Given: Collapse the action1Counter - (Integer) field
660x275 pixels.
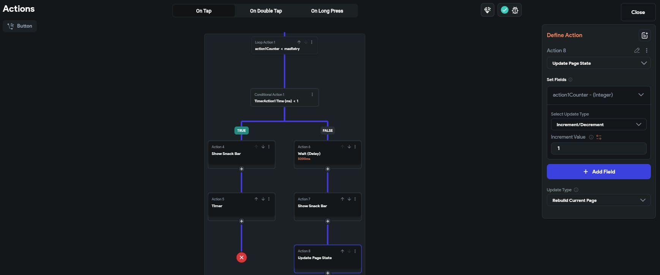Looking at the screenshot, I should pos(641,95).
